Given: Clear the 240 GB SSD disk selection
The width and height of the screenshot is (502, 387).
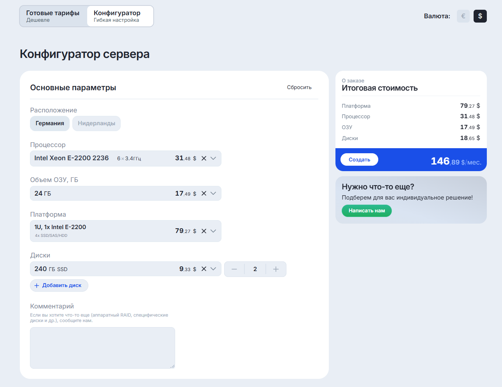Looking at the screenshot, I should (x=204, y=269).
